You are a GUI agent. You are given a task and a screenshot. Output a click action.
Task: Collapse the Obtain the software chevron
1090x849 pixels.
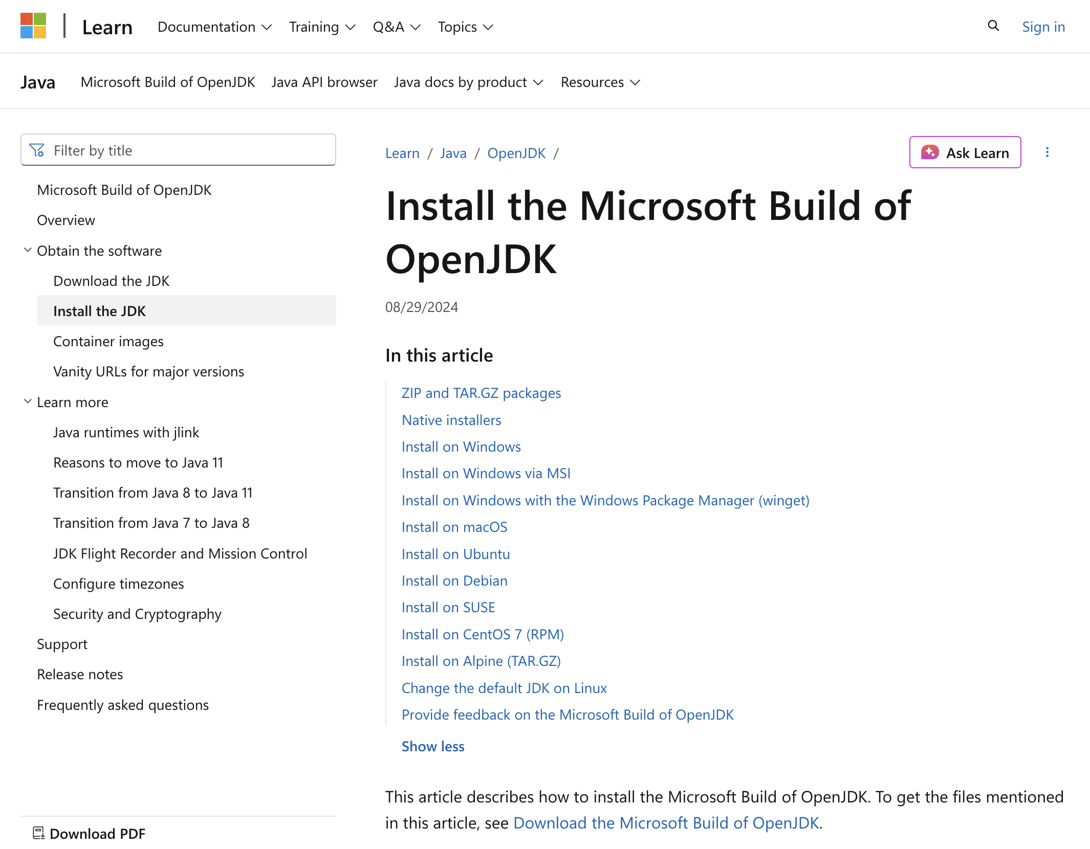point(28,250)
